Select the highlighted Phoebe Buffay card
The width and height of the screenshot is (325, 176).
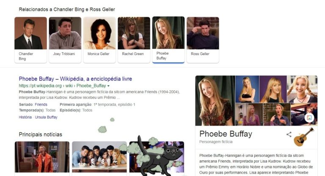coord(168,39)
